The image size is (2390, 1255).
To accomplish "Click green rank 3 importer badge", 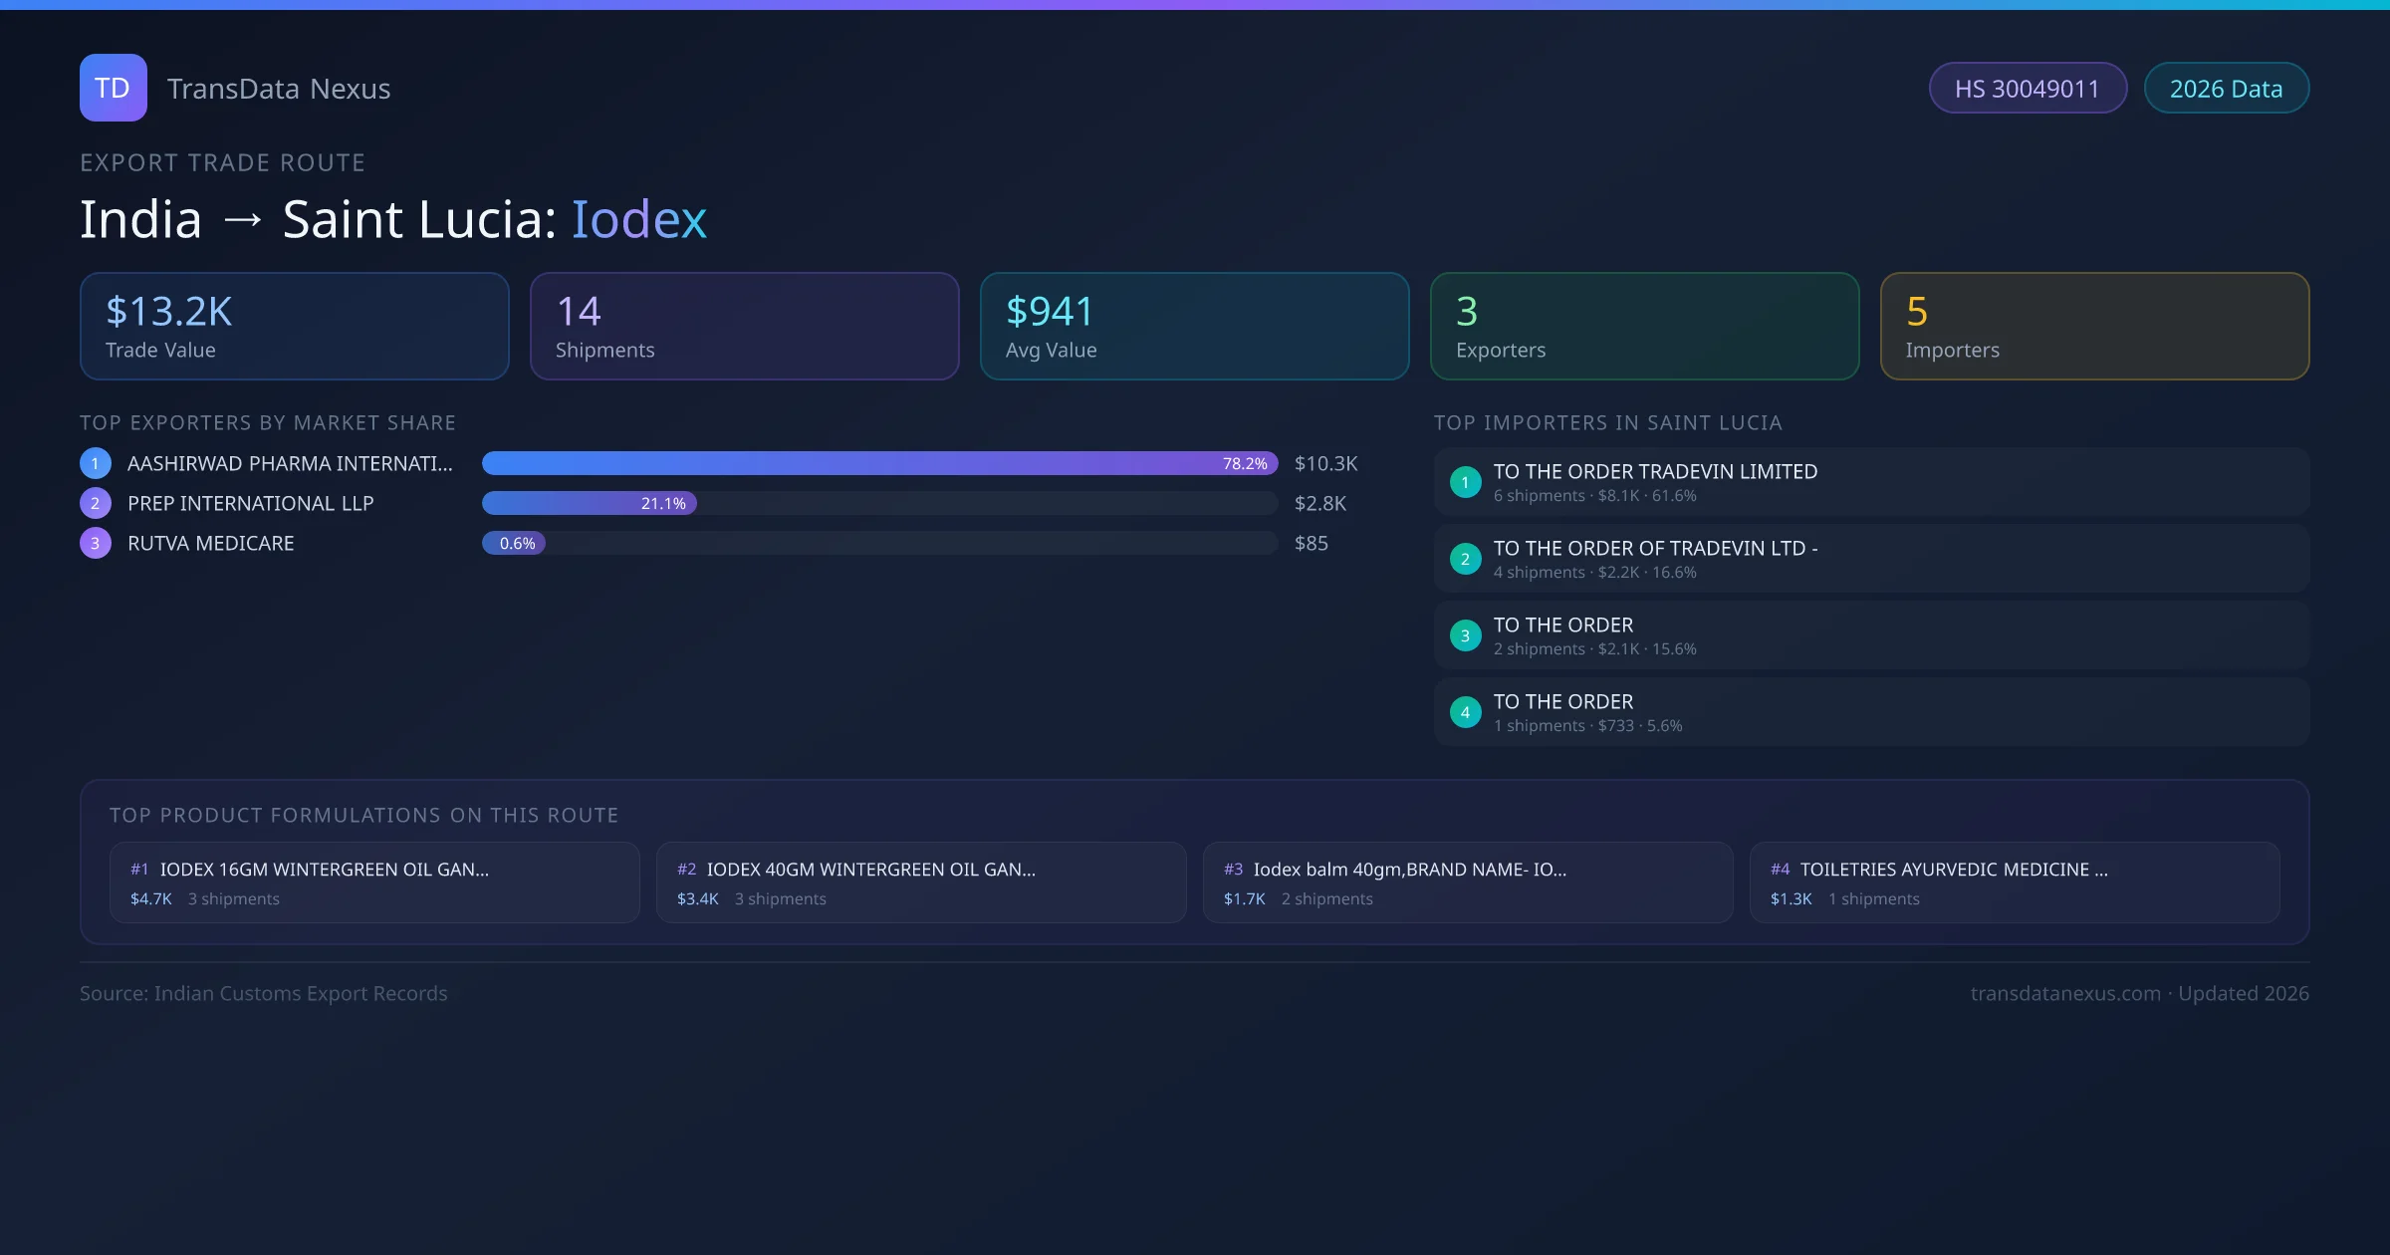I will [x=1465, y=635].
